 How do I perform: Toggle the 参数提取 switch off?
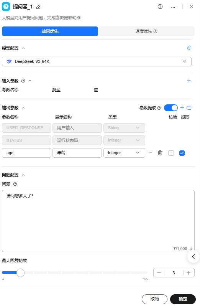(x=171, y=108)
